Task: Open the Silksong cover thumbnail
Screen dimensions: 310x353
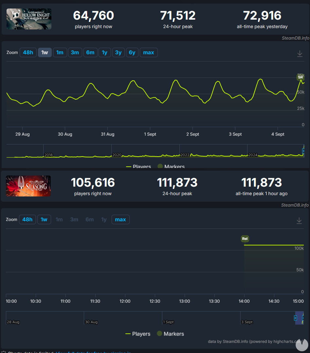Action: [28, 186]
